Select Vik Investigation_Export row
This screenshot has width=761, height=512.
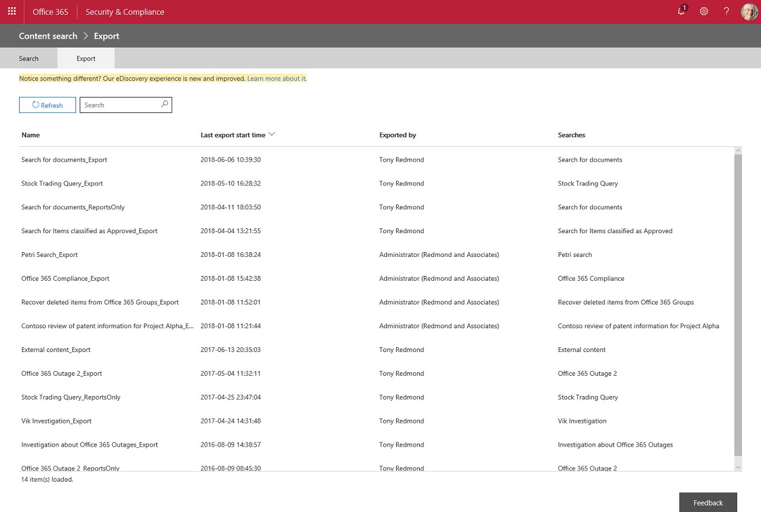[376, 421]
